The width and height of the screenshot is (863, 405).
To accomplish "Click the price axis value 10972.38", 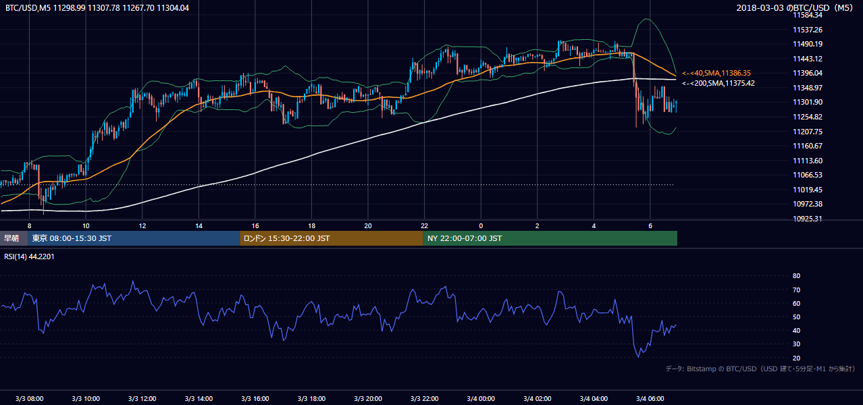I will point(808,204).
